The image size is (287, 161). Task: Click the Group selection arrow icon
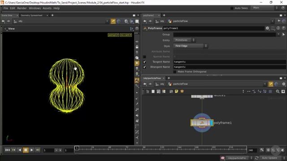[283, 34]
